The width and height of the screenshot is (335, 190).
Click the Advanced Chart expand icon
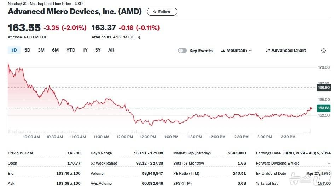[268, 51]
